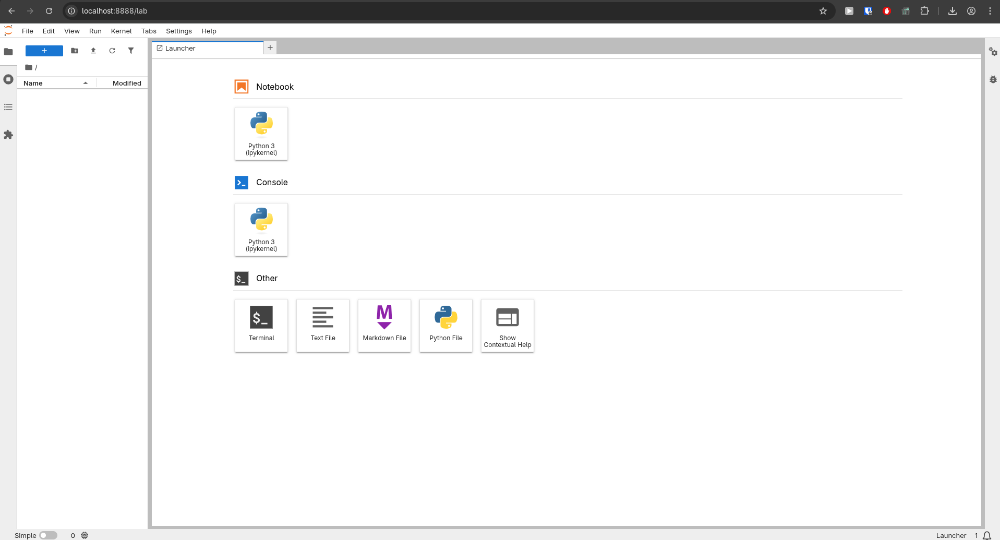Screen dimensions: 1000x540
Task: Open a new Python 3 notebook
Action: (261, 134)
